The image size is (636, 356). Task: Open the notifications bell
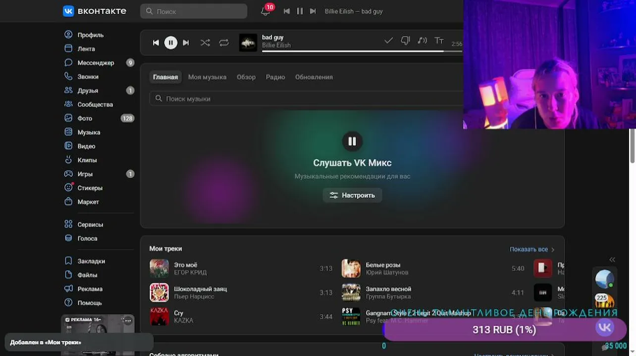tap(266, 11)
